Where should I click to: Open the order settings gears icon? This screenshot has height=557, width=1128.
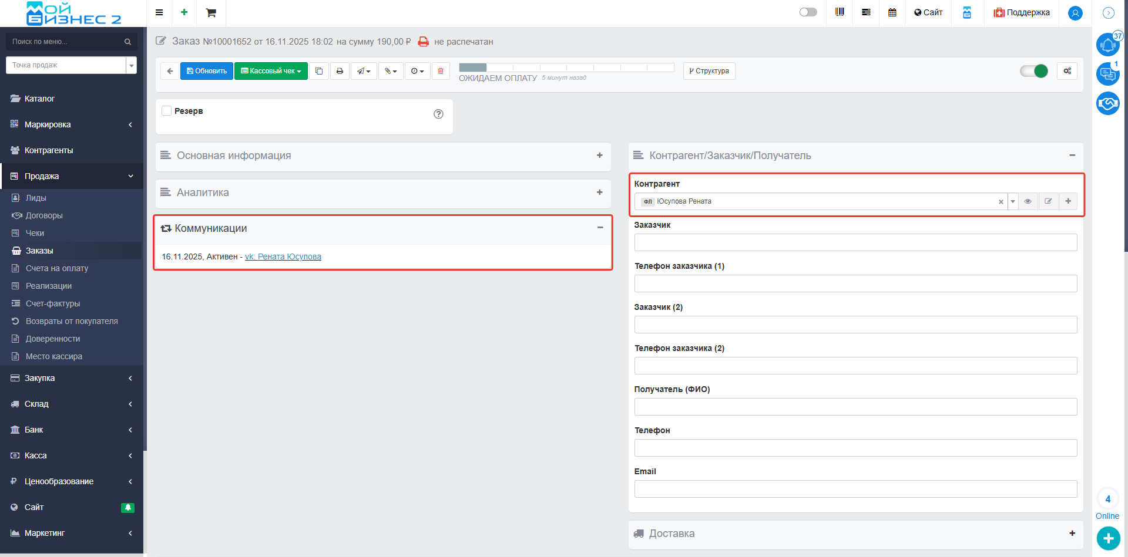1067,71
